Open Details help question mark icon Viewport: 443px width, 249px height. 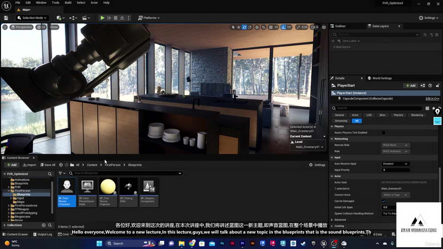click(x=430, y=85)
